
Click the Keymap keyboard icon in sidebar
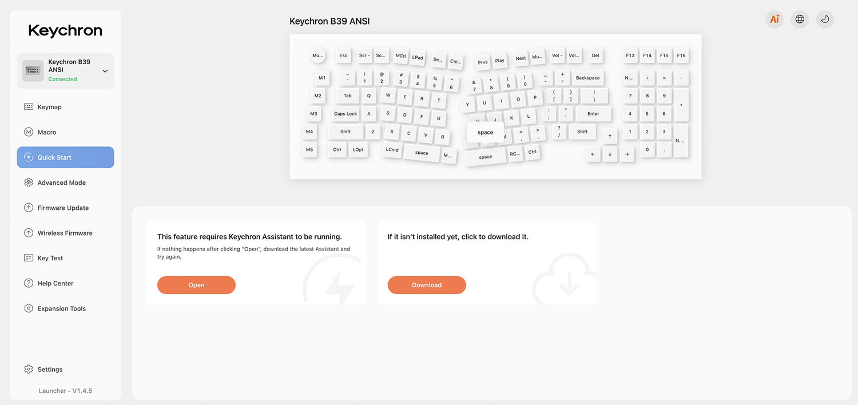pos(29,107)
